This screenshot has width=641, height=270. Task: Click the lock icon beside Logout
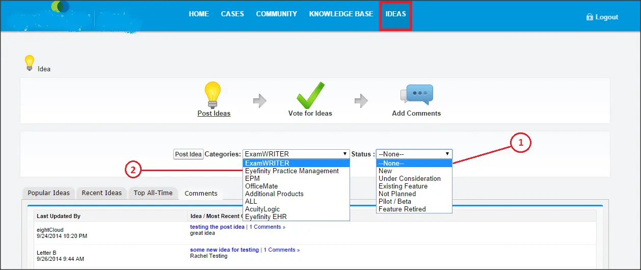590,17
